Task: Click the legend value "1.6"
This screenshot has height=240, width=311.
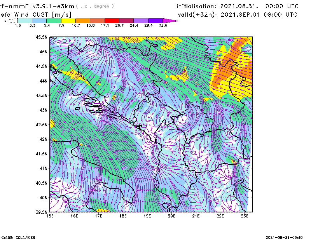Action: (18, 25)
